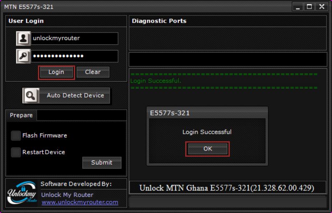Click the Submit button

click(102, 163)
